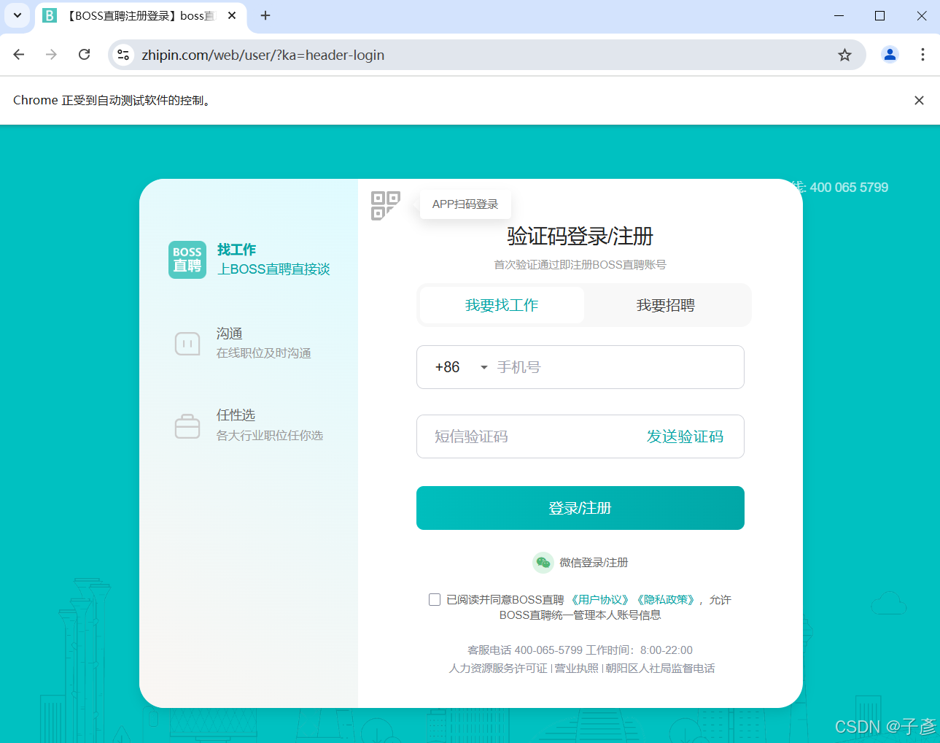Open a new tab with the plus button
Screen dimensions: 940x743
click(265, 15)
